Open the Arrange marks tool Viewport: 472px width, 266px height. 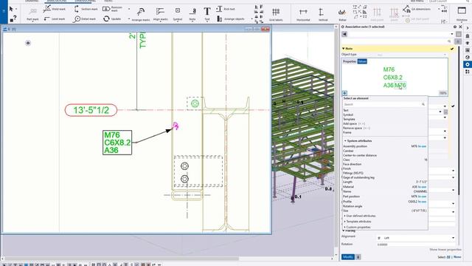pyautogui.click(x=141, y=14)
